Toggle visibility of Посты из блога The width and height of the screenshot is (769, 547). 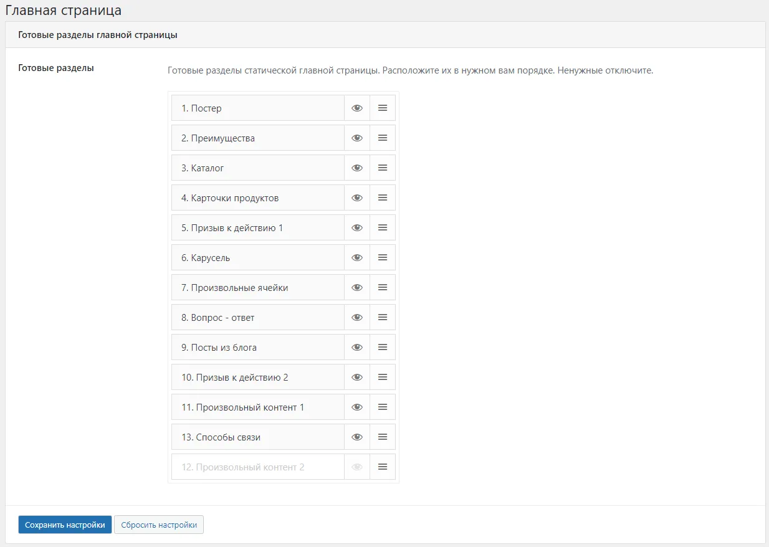[357, 347]
